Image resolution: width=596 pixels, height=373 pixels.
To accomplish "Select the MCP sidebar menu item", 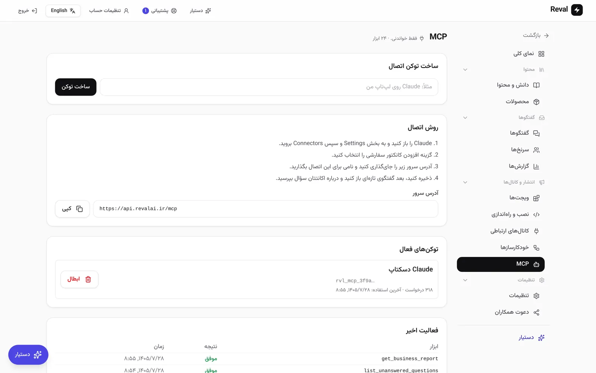I will [x=501, y=264].
